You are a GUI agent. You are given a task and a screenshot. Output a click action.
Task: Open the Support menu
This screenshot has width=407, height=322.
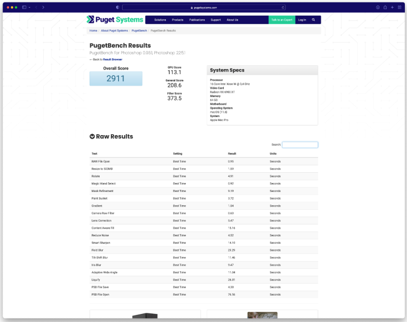216,20
